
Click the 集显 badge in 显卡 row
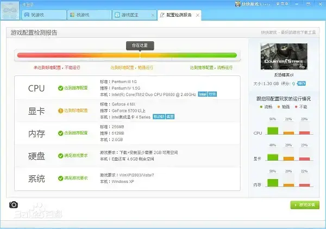pyautogui.click(x=170, y=117)
